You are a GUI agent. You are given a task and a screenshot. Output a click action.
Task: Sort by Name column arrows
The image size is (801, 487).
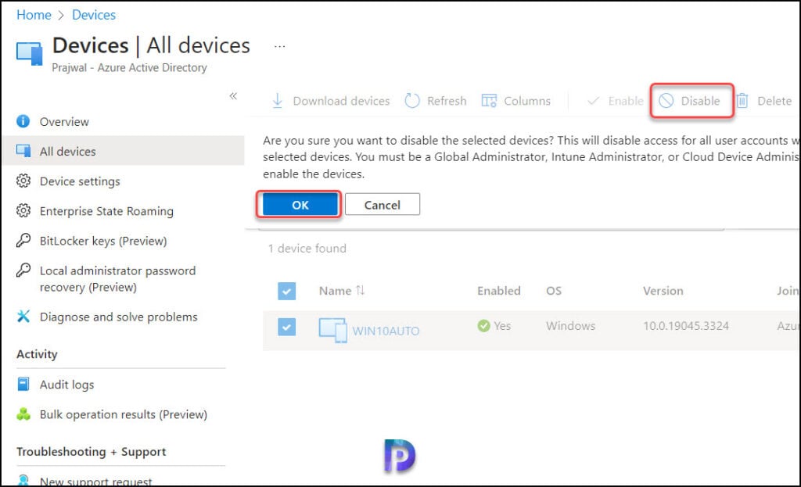click(360, 291)
